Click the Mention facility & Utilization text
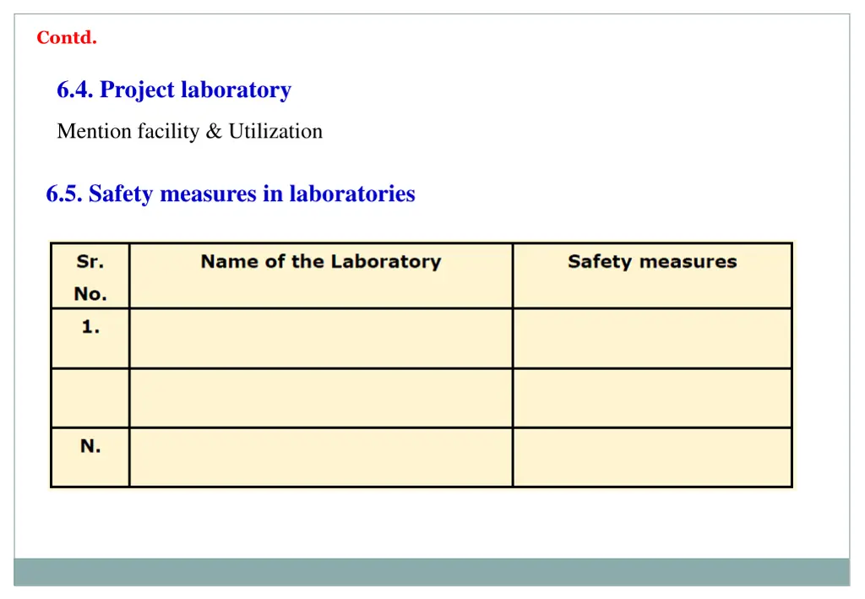Viewport: 865px width, 599px height. pyautogui.click(x=190, y=131)
